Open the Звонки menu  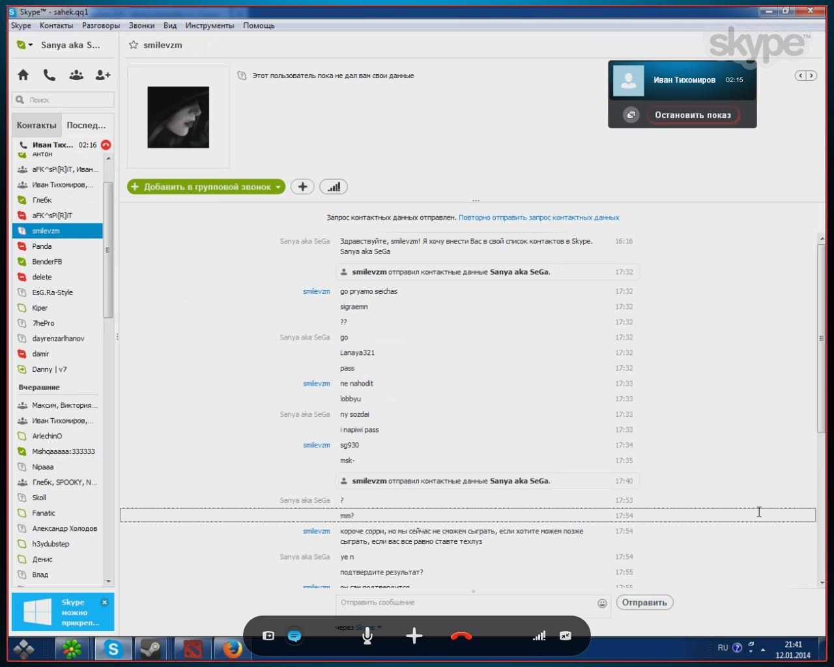[141, 25]
